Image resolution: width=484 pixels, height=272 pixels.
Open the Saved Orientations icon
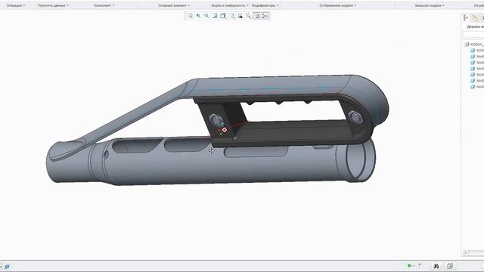(x=231, y=16)
